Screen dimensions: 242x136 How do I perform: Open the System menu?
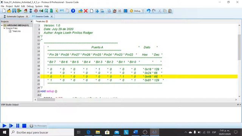point(39,6)
